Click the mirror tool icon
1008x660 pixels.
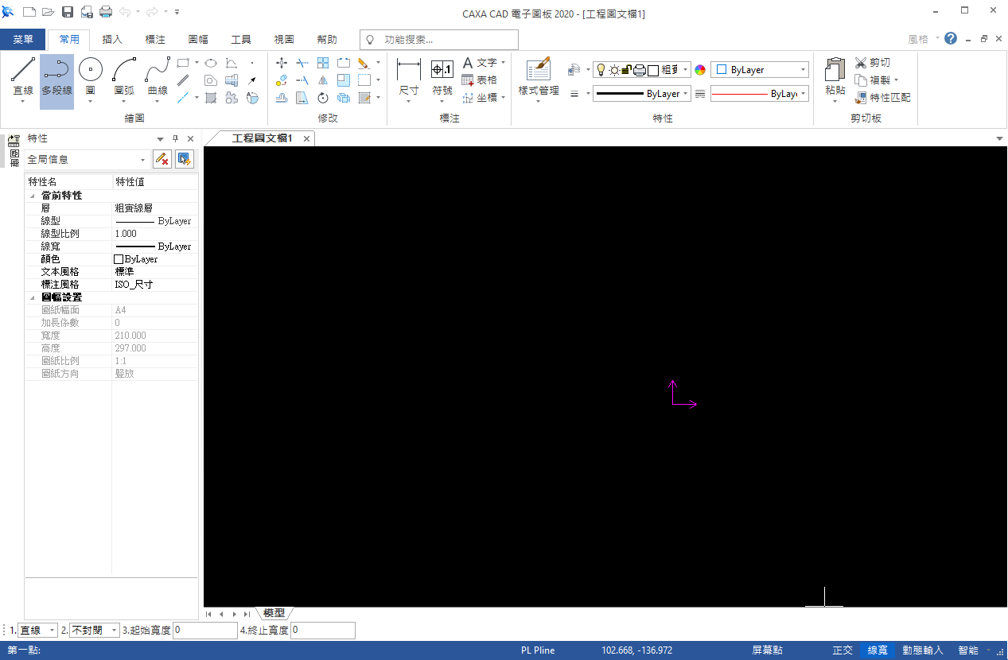pos(323,80)
